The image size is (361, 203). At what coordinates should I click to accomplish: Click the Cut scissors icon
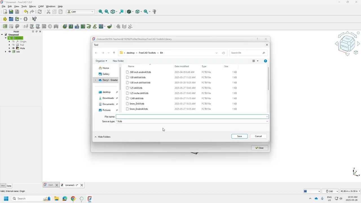49,12
